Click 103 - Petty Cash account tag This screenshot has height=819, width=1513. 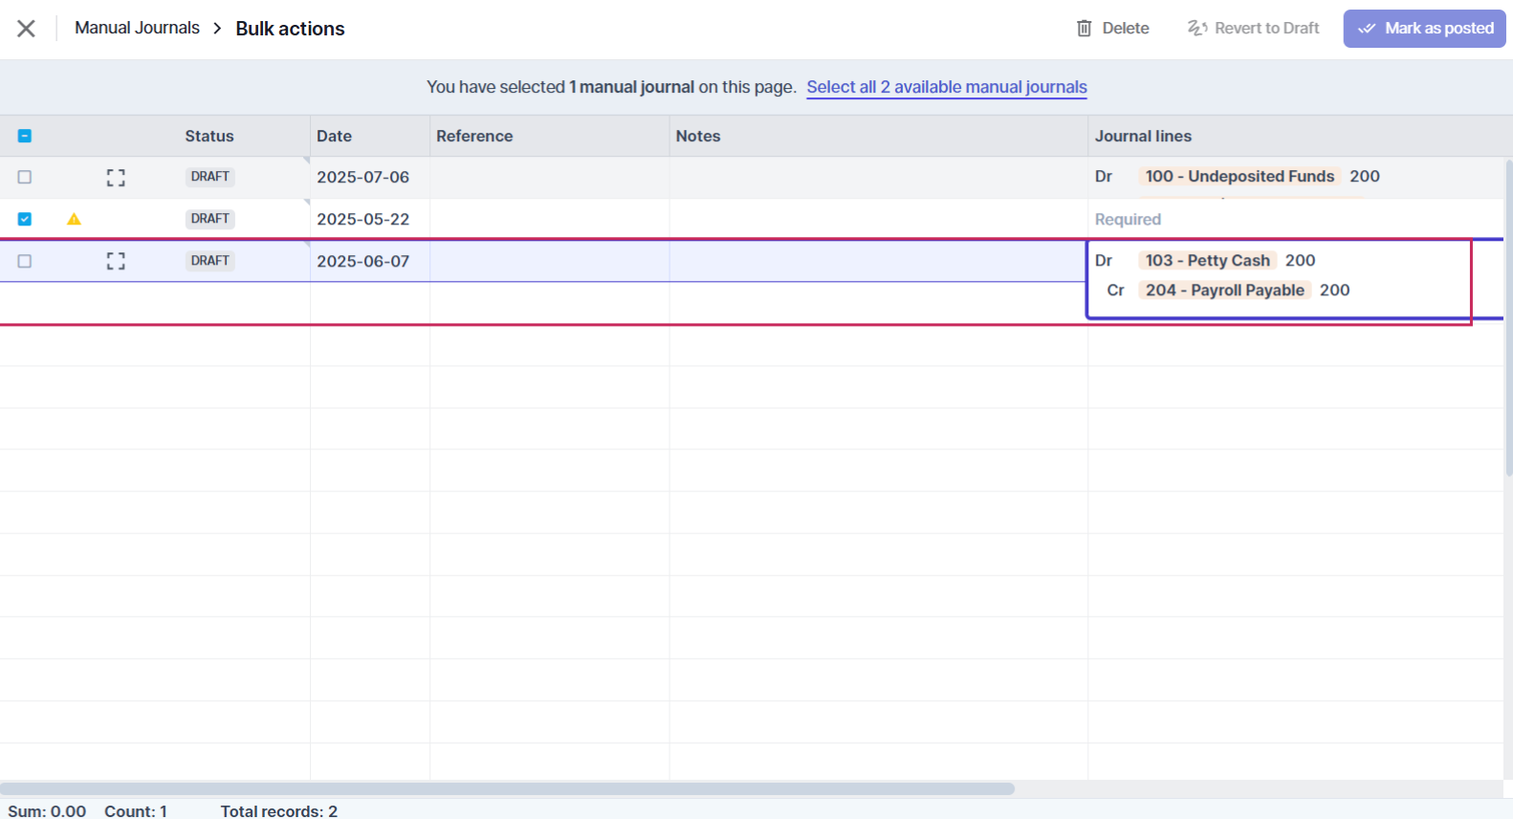(x=1207, y=260)
